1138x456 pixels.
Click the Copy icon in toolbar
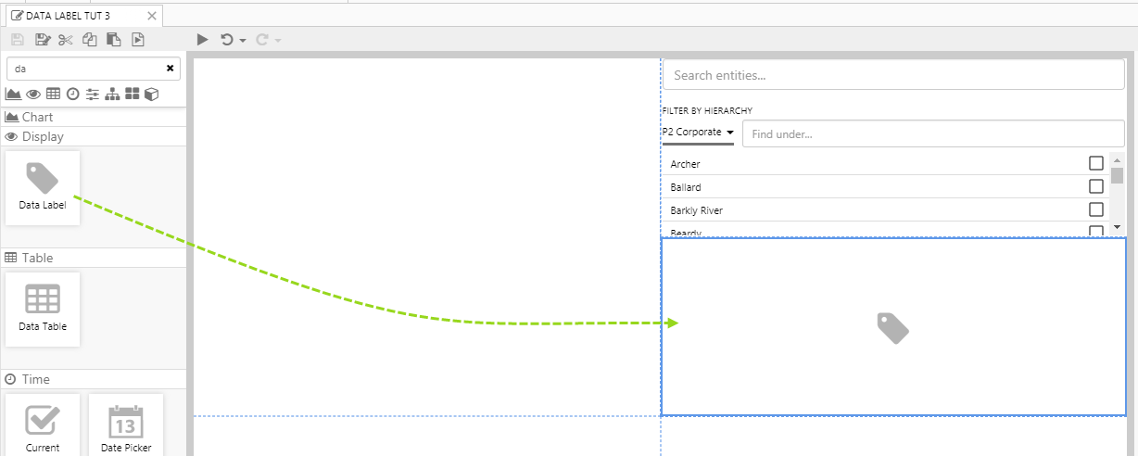click(90, 39)
